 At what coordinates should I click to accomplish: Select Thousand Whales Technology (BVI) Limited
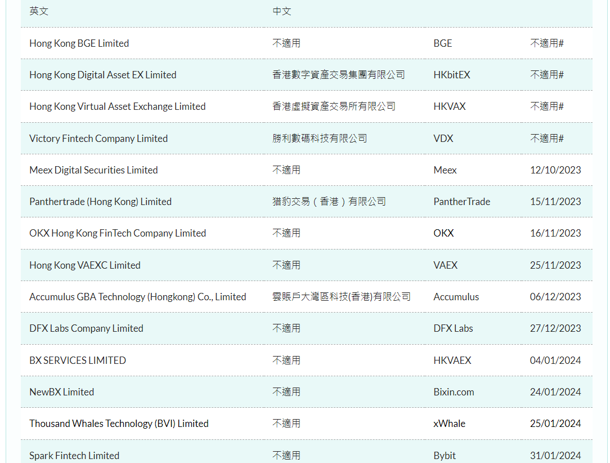click(119, 423)
